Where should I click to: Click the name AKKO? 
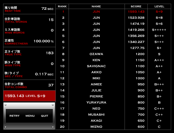96,72
